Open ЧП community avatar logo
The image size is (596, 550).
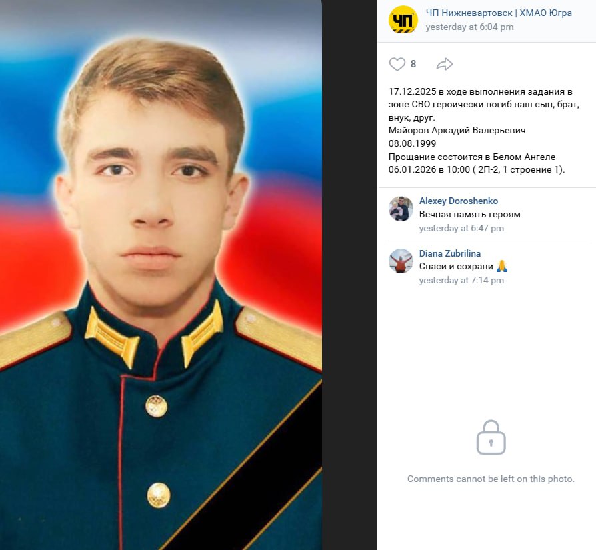[x=403, y=19]
